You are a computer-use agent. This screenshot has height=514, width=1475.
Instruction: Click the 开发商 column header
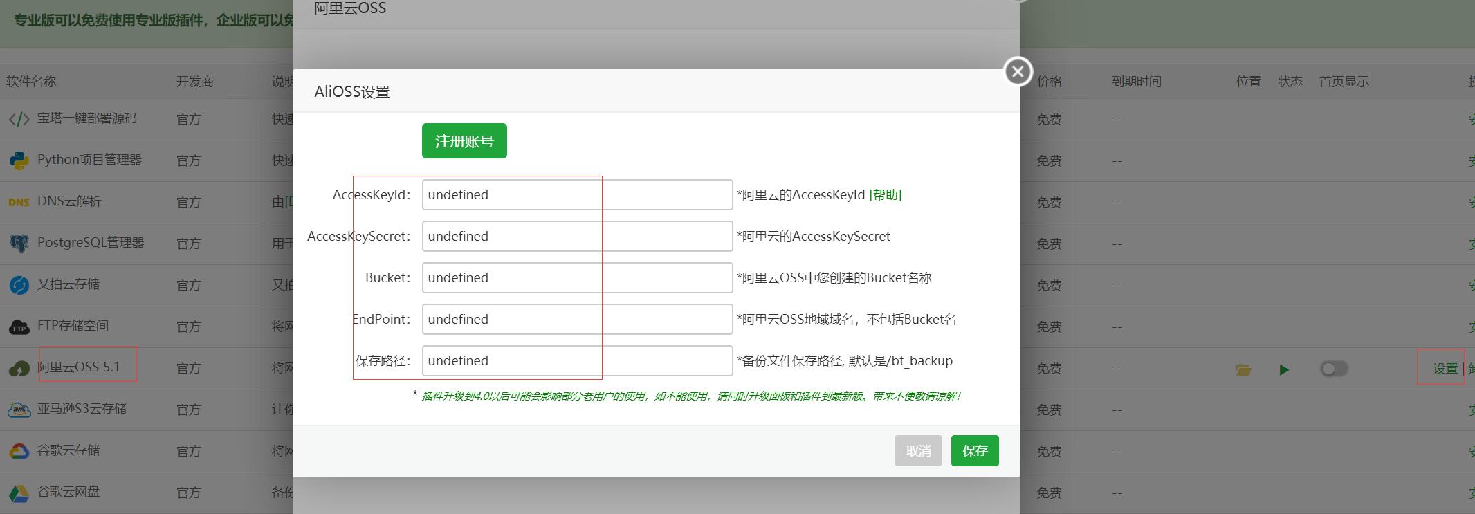pyautogui.click(x=195, y=82)
